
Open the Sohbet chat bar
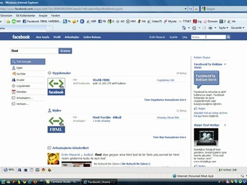click(228, 170)
